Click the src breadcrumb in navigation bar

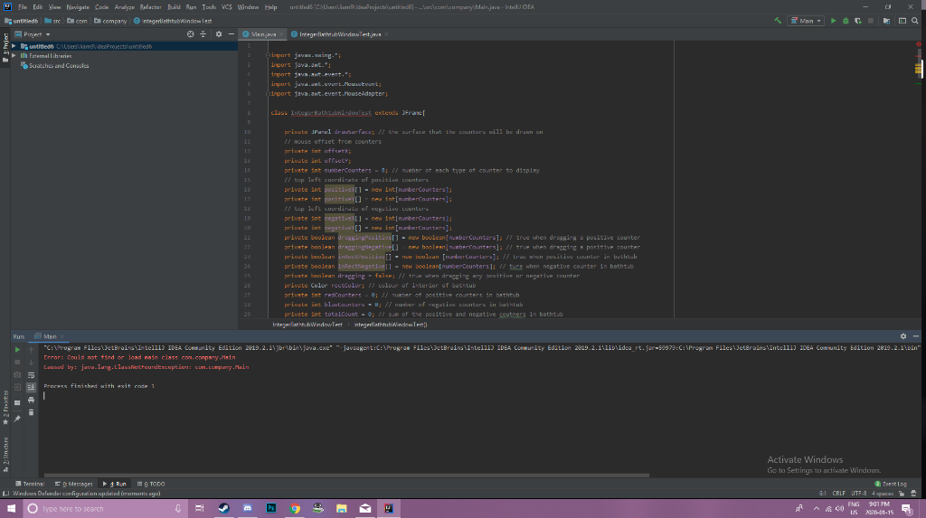click(52, 21)
